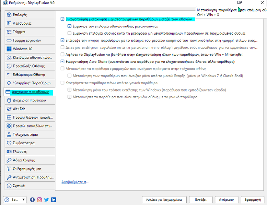267x205 pixels.
Task: Click the Ξεθώριασμα Οθόνης grid icon
Action: (9, 75)
